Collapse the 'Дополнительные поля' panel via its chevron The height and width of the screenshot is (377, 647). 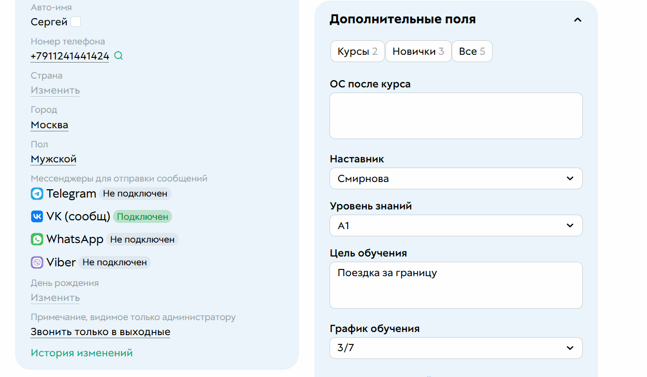[577, 20]
